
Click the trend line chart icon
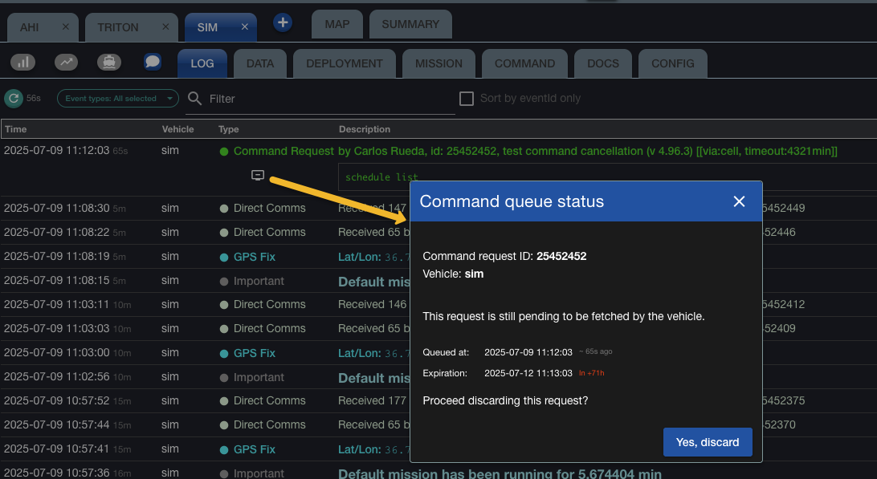click(x=67, y=62)
